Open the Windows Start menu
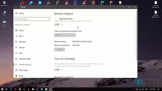 pos(2,89)
